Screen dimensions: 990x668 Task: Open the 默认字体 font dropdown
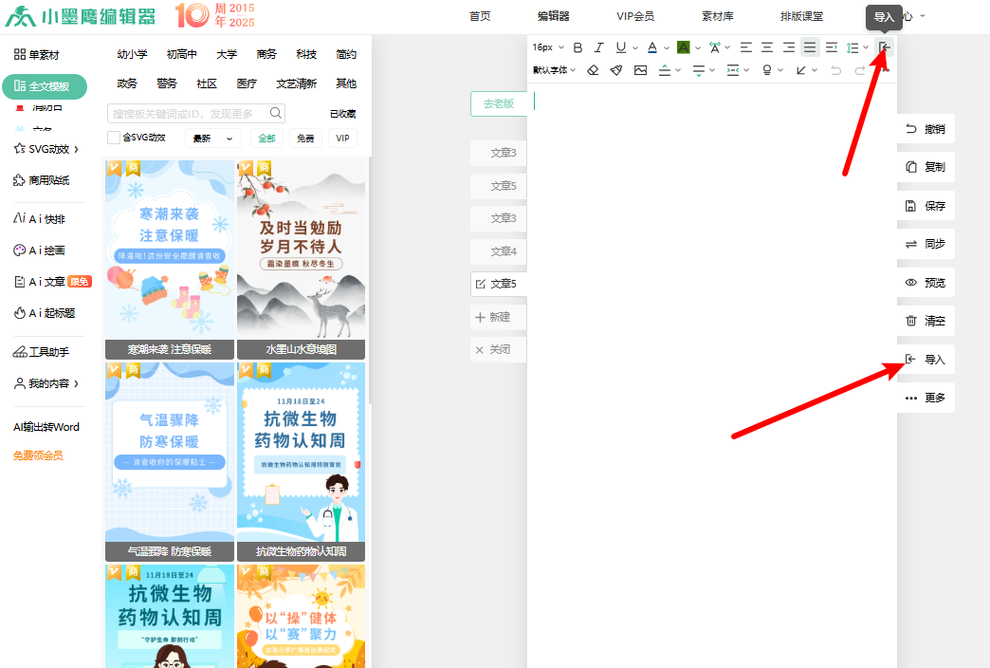point(555,70)
